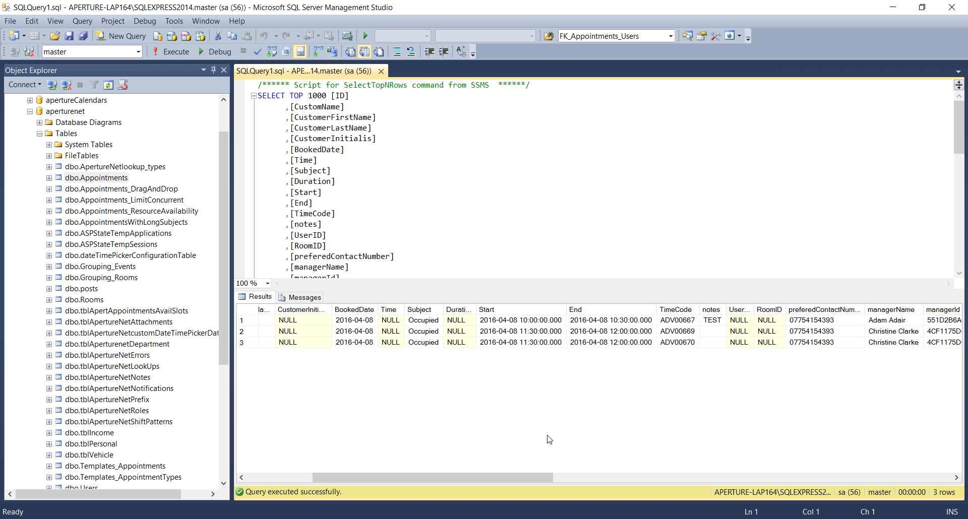Click the New Query button
The height and width of the screenshot is (519, 968).
(122, 36)
